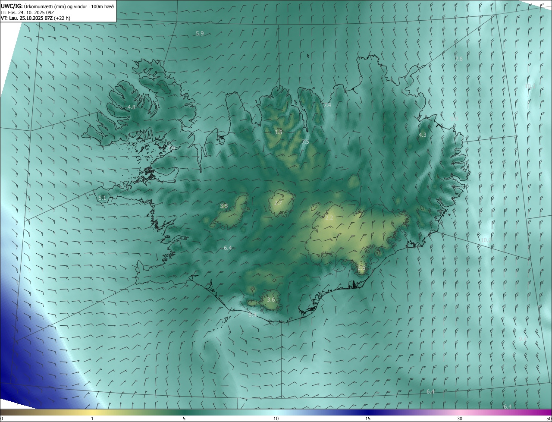Pick the magenta end of the color bar
This screenshot has width=552, height=422.
coord(541,412)
